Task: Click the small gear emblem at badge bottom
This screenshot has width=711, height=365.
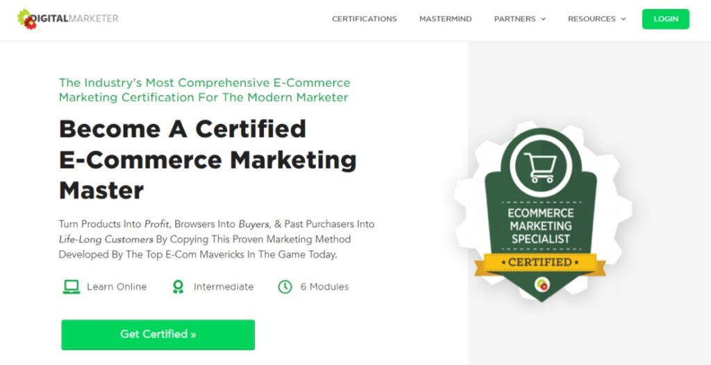Action: [x=542, y=285]
